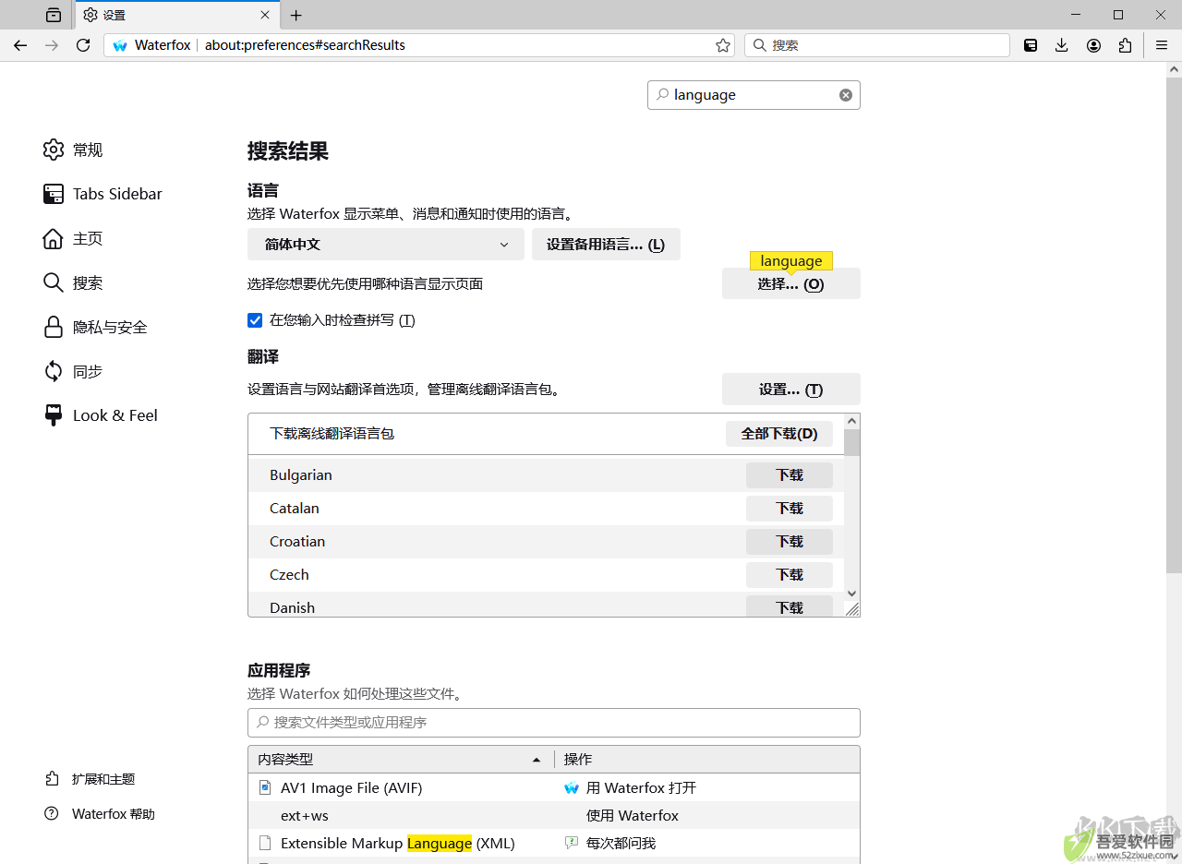The height and width of the screenshot is (864, 1182).
Task: Click 全部下载 button
Action: point(779,433)
